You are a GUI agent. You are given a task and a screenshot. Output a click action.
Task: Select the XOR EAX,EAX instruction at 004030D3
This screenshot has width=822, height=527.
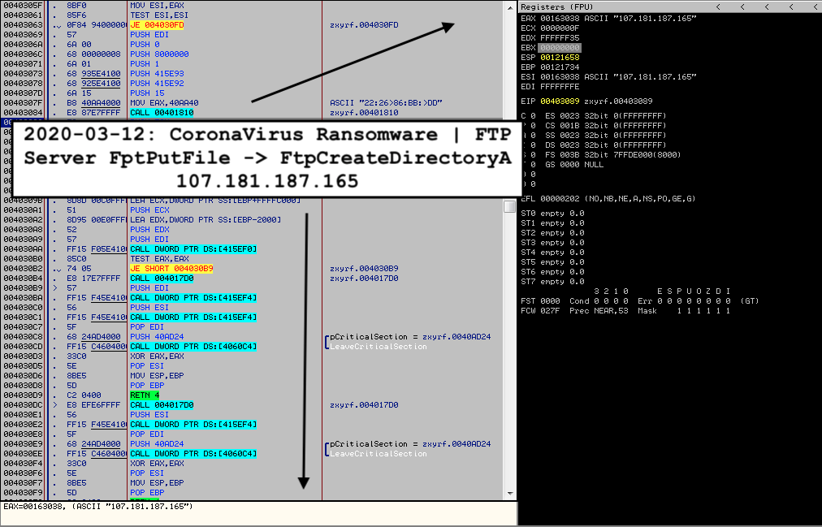click(157, 356)
